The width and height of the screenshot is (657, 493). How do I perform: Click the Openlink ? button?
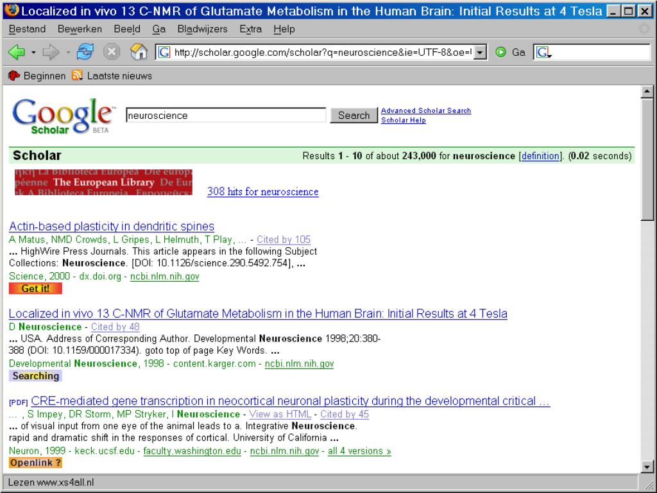(x=36, y=463)
